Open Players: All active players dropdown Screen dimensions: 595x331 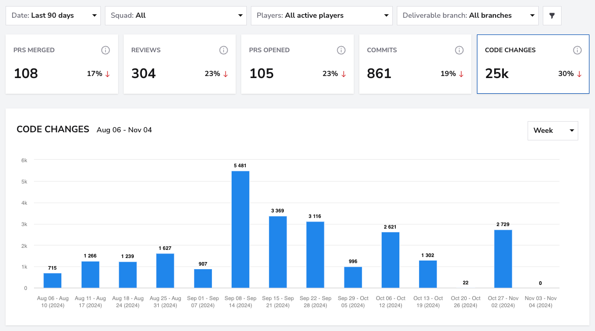[322, 16]
